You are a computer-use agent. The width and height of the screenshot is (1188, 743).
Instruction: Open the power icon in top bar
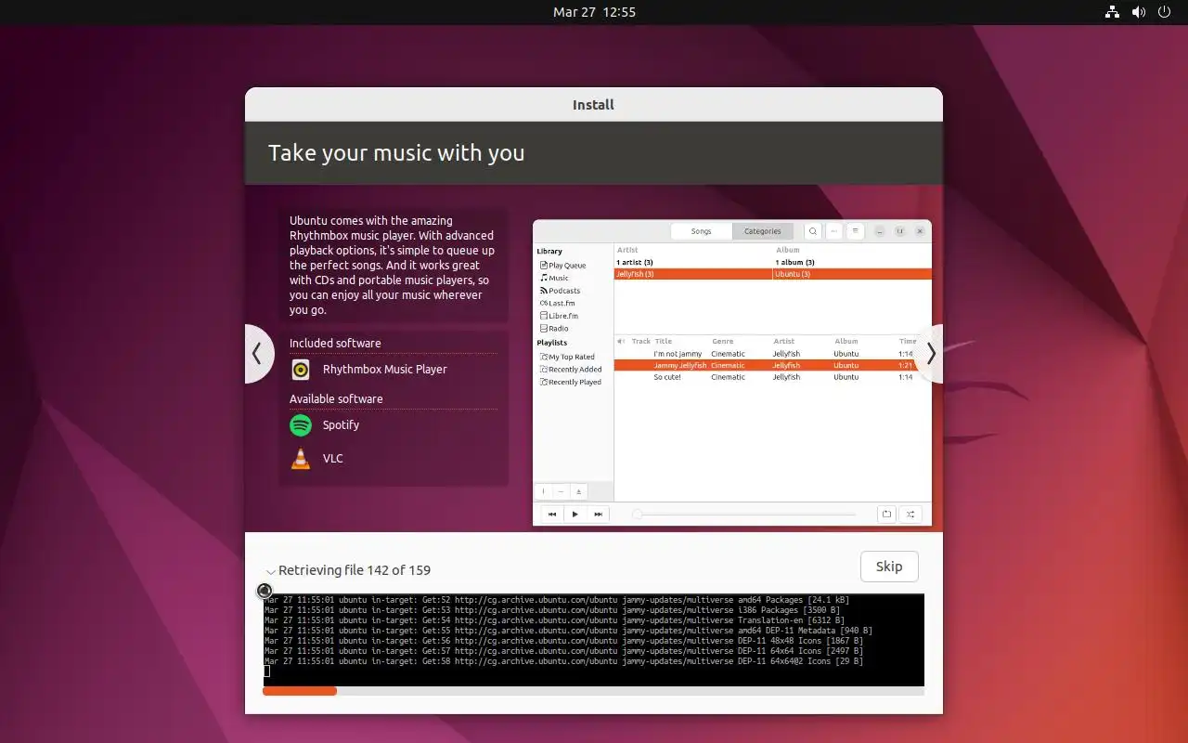[x=1164, y=12]
